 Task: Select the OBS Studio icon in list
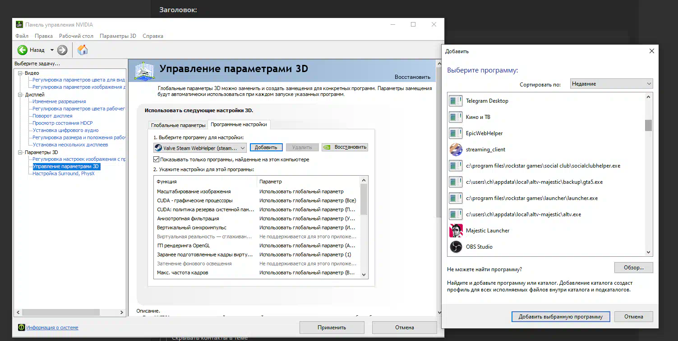coord(456,247)
